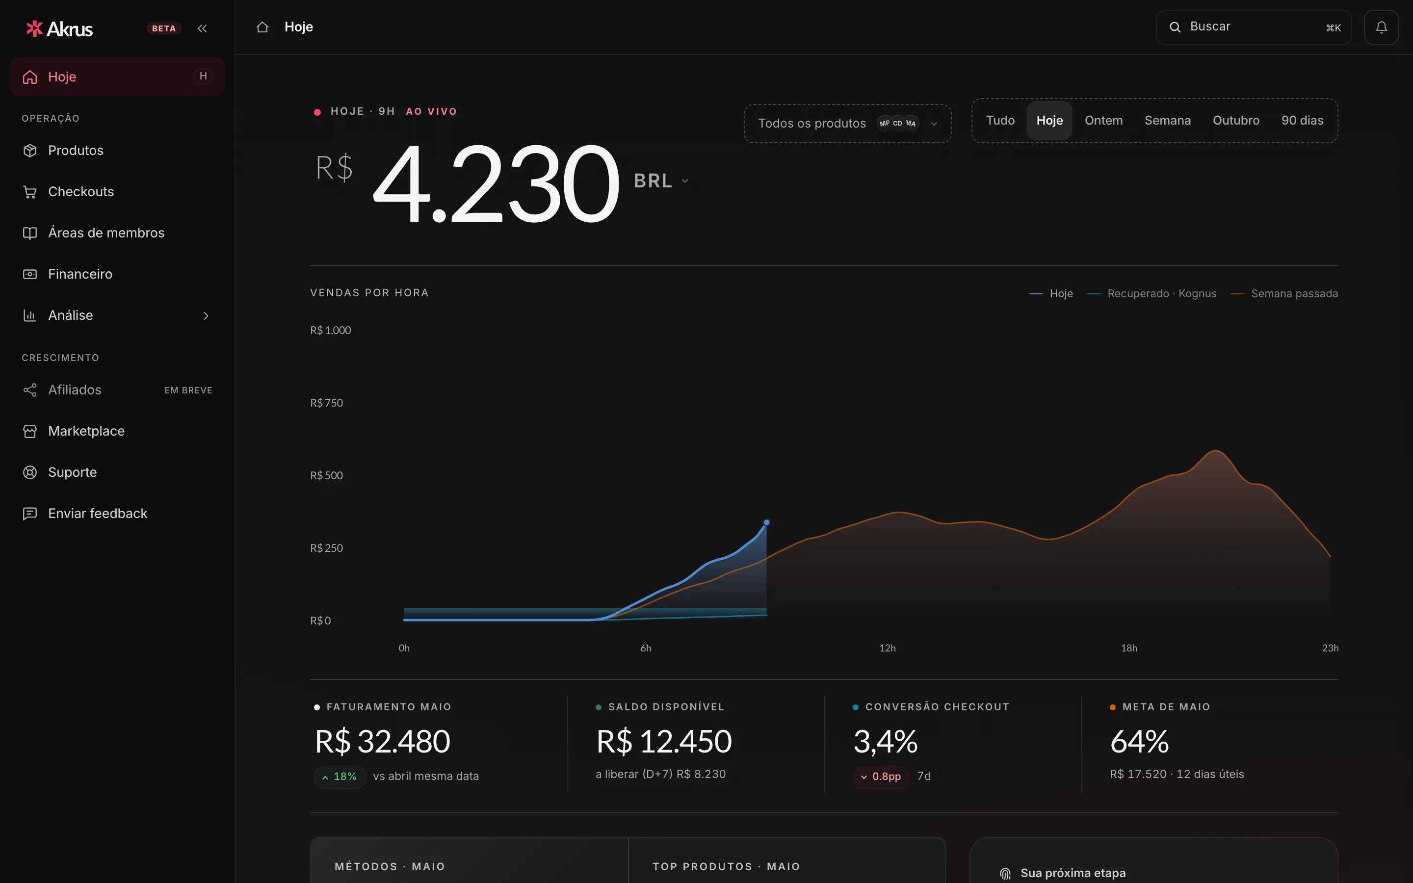Viewport: 1413px width, 883px height.
Task: Click the Akrus logo in the sidebar
Action: tap(59, 28)
